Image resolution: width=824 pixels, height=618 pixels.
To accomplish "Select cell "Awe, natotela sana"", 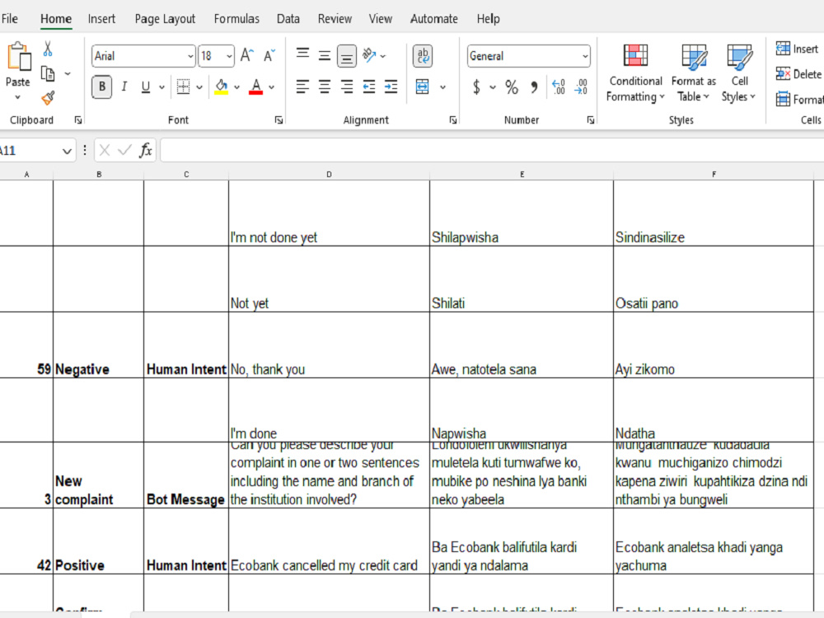I will tap(522, 344).
